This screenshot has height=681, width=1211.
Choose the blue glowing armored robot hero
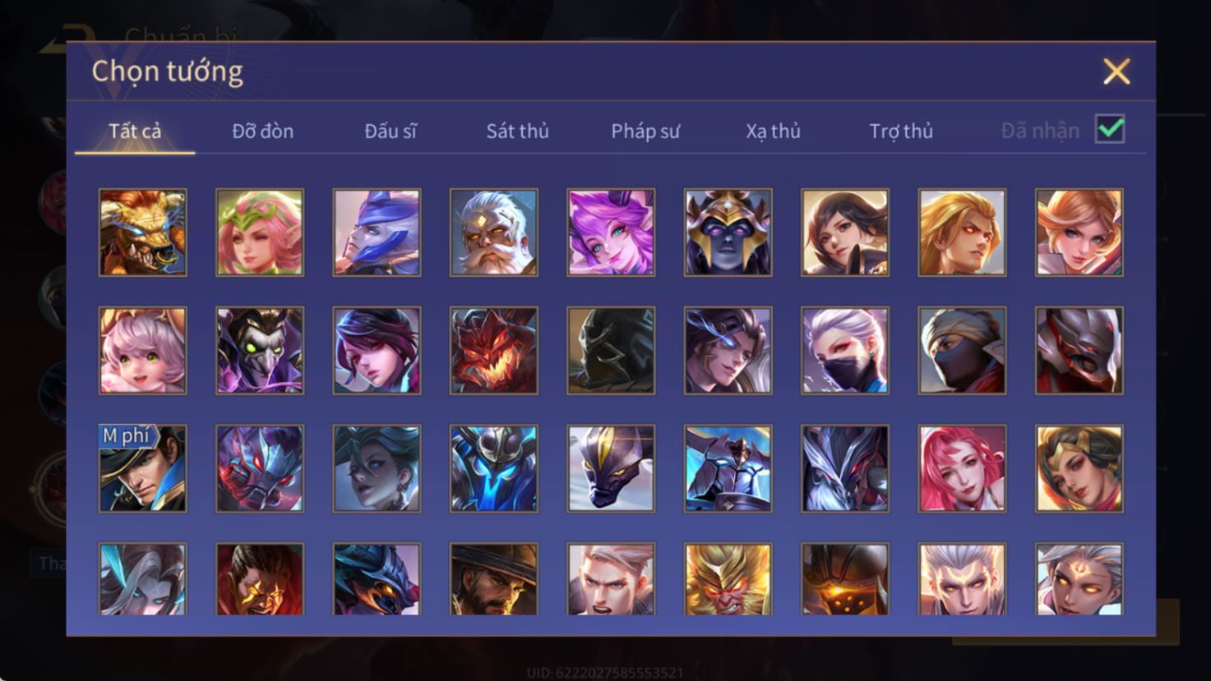(494, 469)
